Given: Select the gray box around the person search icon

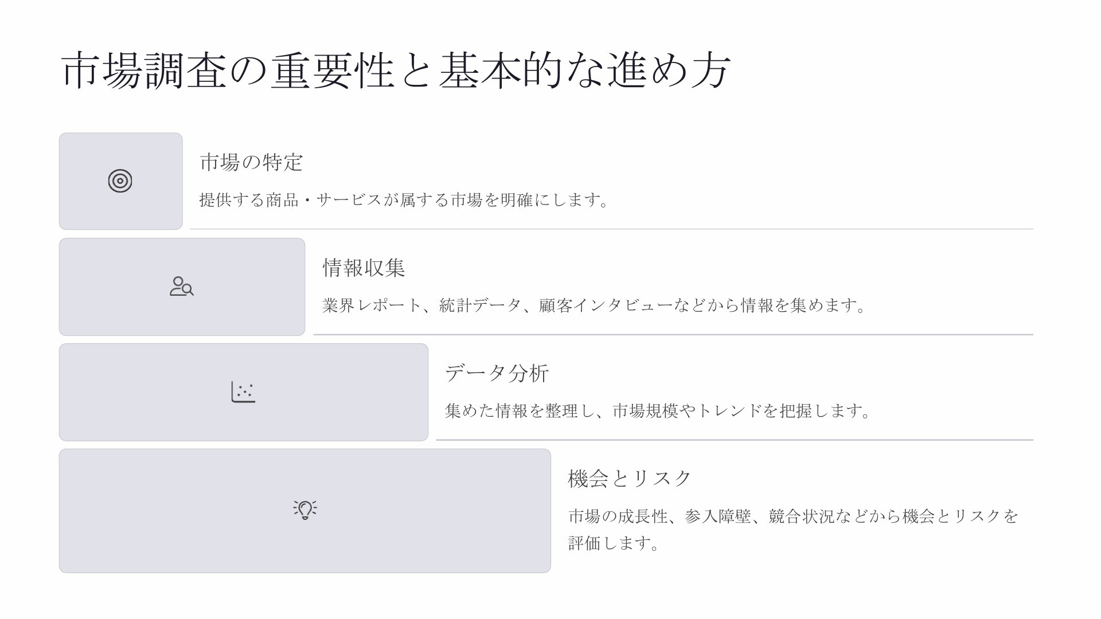Looking at the screenshot, I should pyautogui.click(x=182, y=287).
